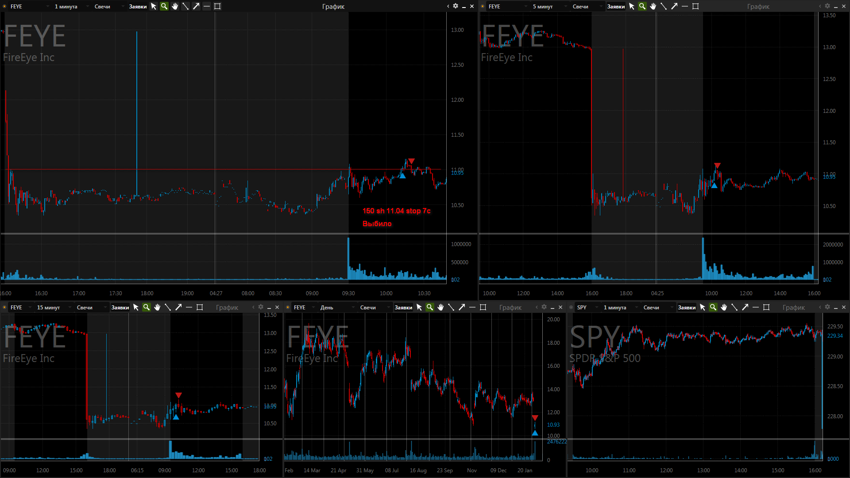Activate the zoom magnifier in FEYE 15-minute chart
850x478 pixels.
(x=147, y=307)
